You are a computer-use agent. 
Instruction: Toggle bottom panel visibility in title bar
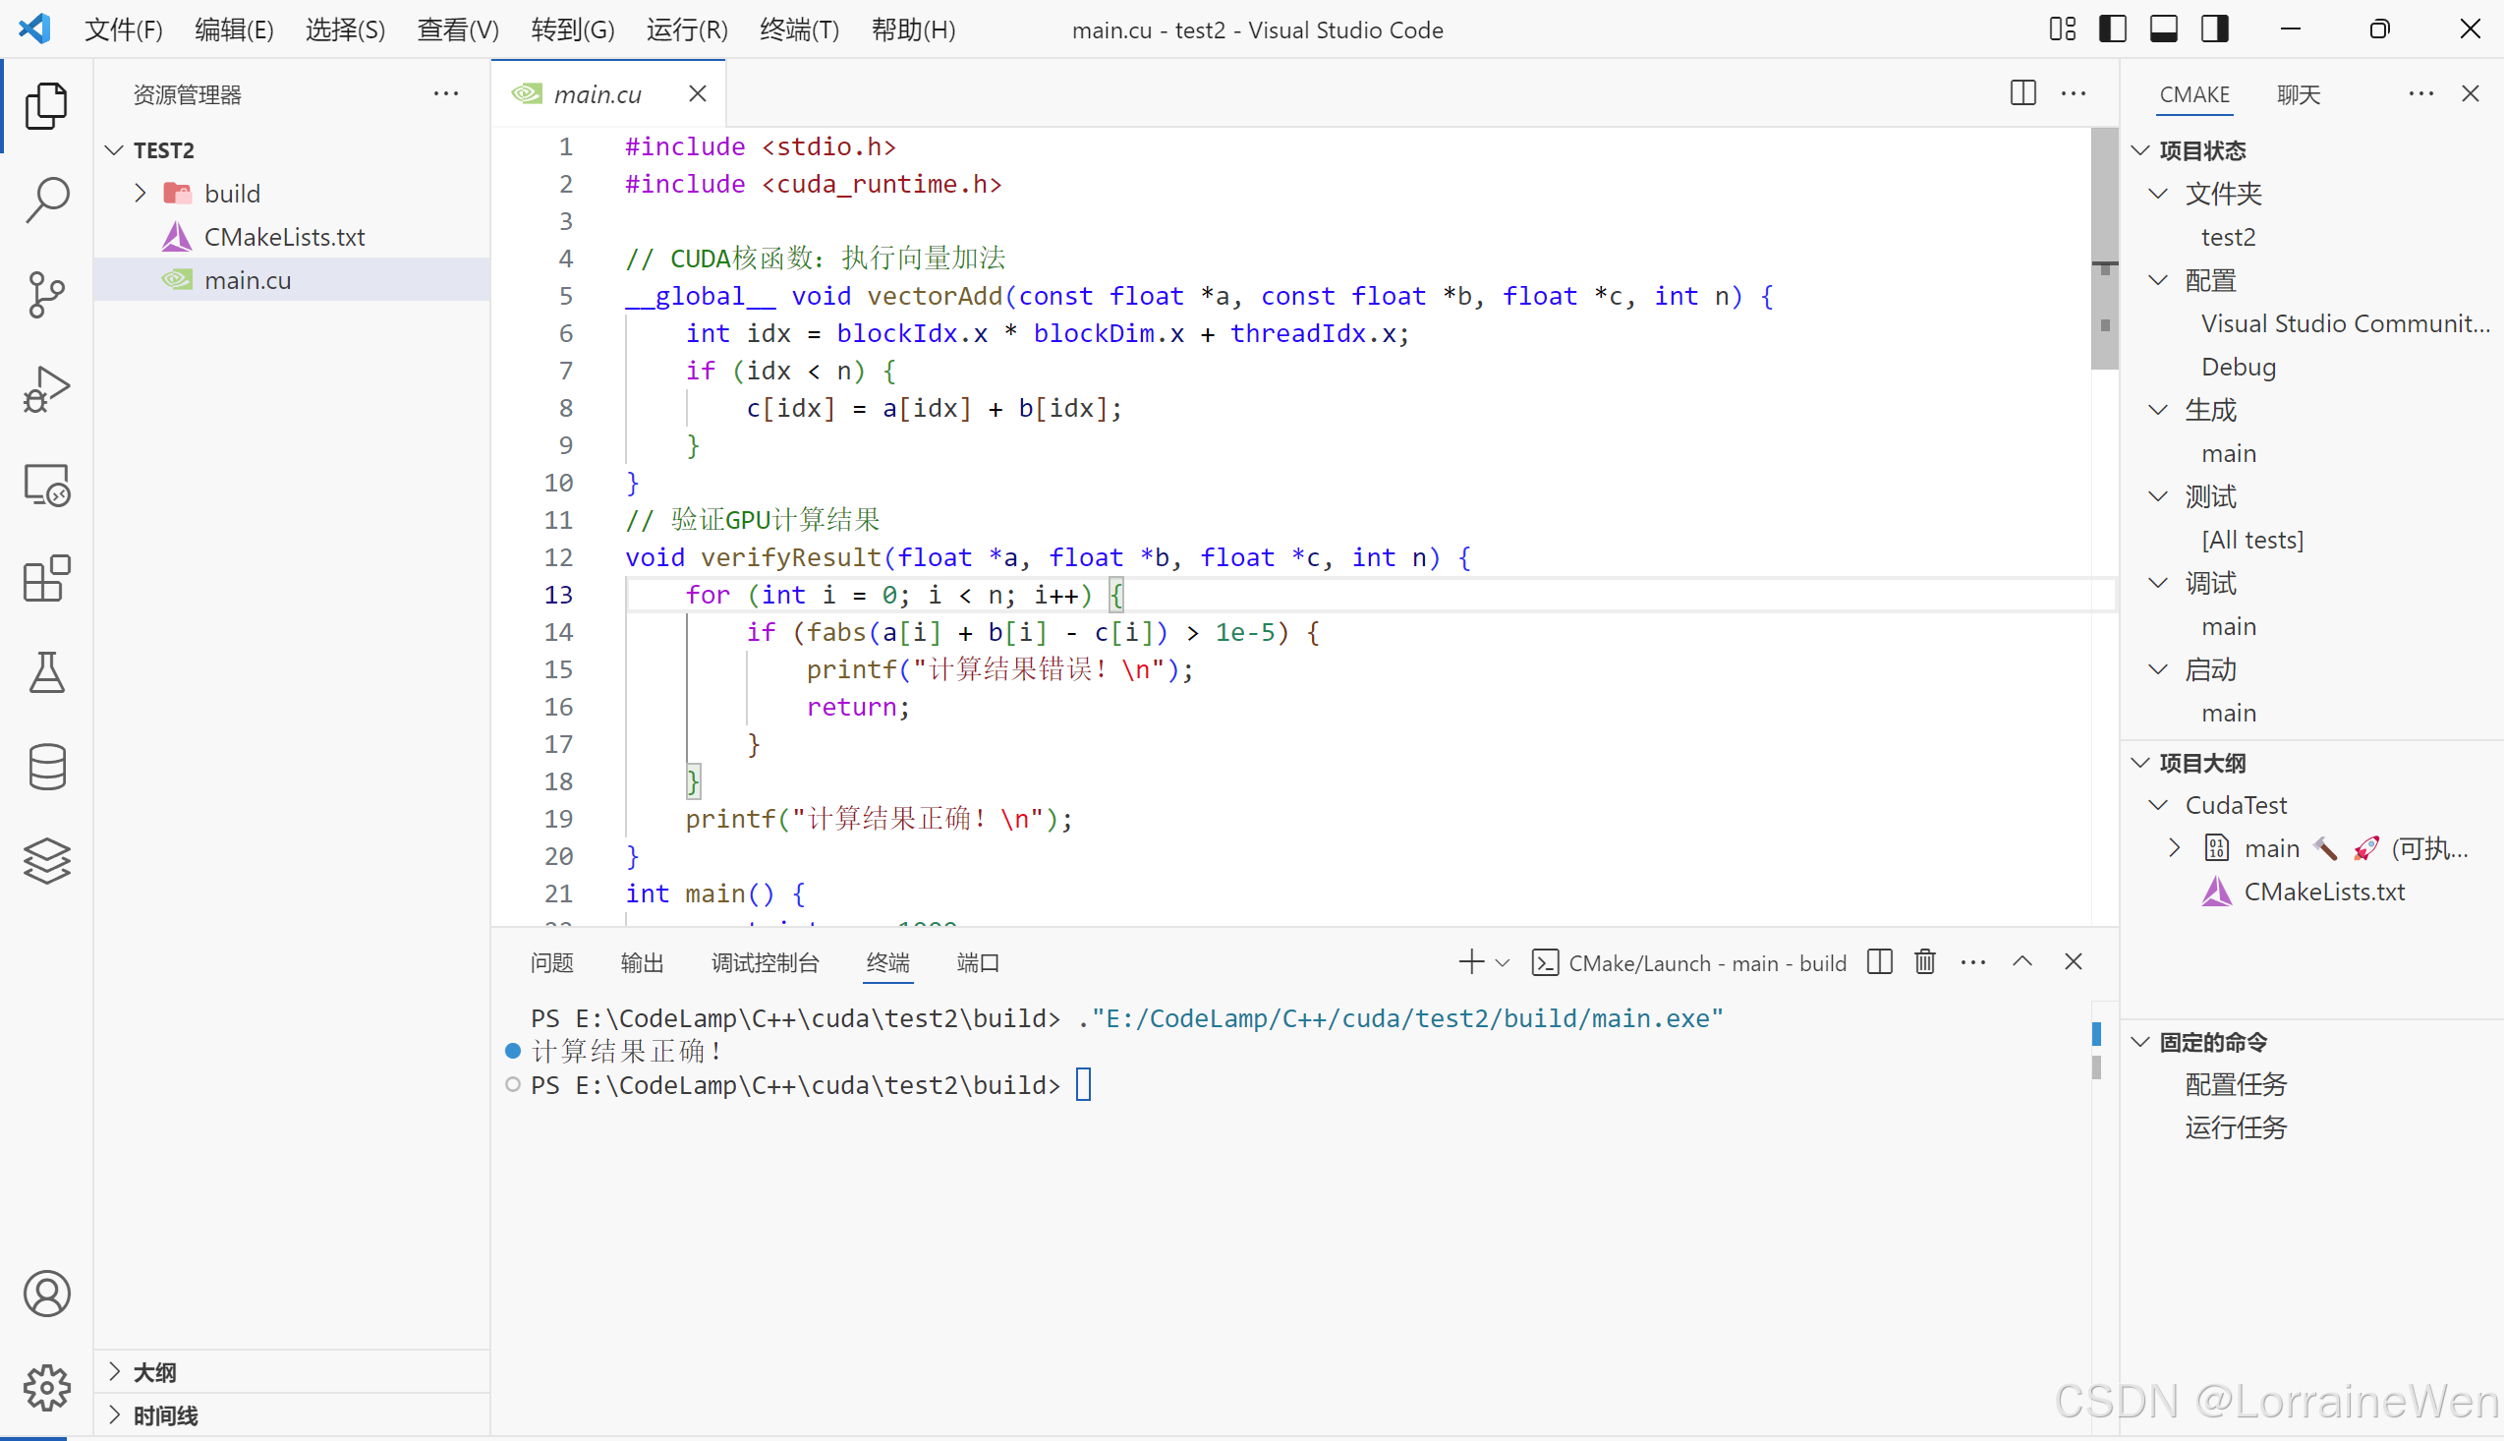pos(2164,29)
